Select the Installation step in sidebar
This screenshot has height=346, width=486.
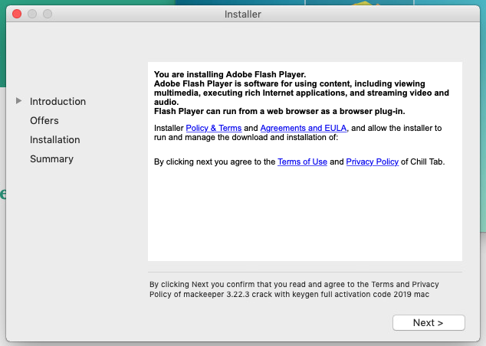[55, 140]
